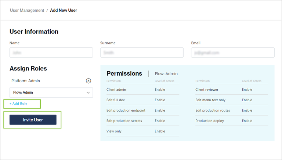Screen dimensions: 282x160
Task: Select the Client admin permission row
Action: [x=116, y=90]
